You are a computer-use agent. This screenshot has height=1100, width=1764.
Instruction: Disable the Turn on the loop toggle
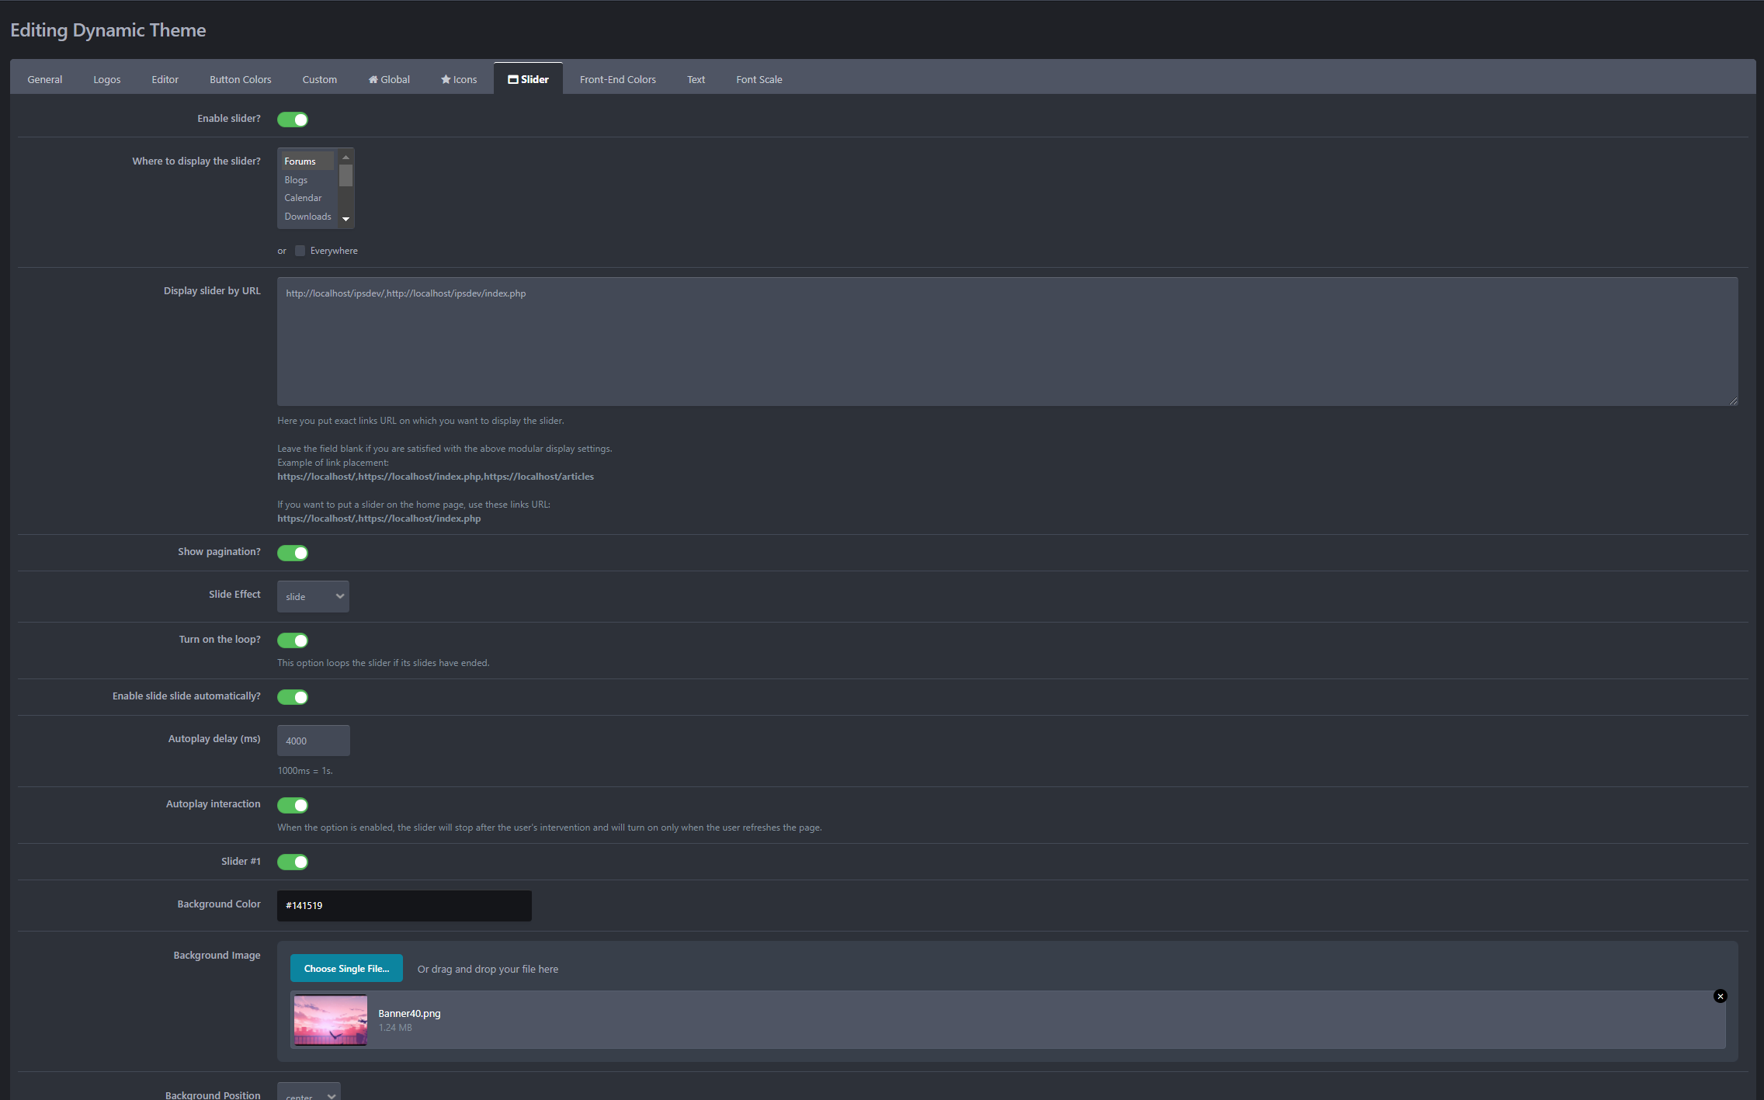292,640
